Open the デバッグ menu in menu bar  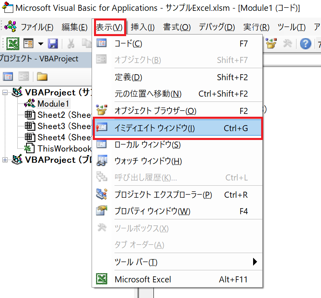pyautogui.click(x=217, y=27)
